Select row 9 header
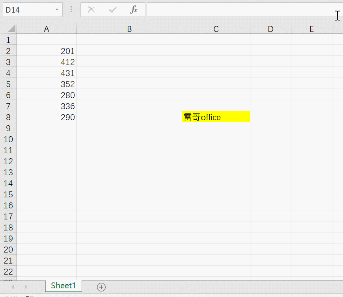343x297 pixels. pos(8,128)
